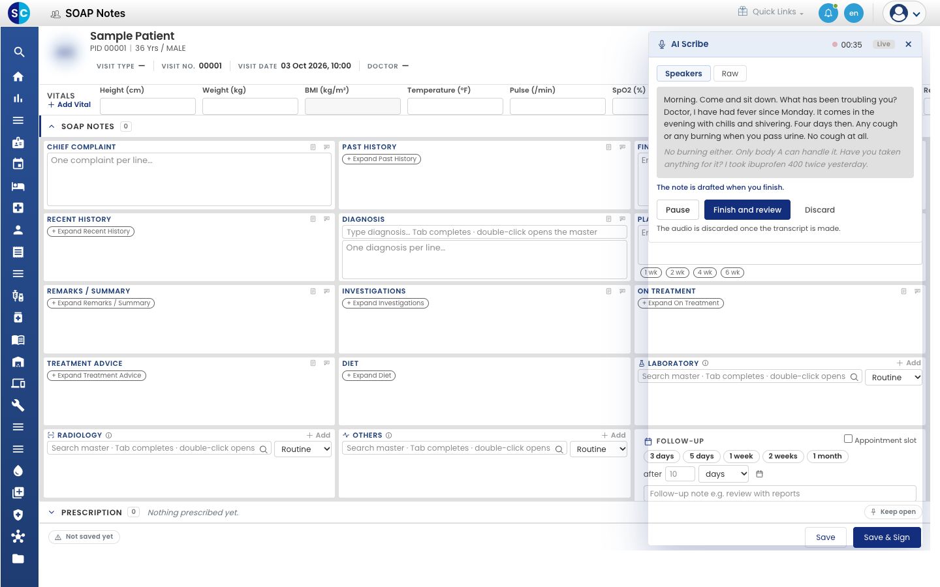
Task: Click the wrench tools icon in sidebar
Action: click(18, 405)
